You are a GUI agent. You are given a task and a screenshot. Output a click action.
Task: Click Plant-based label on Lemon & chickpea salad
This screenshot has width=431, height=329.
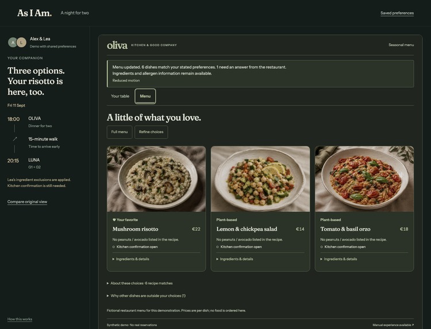226,220
